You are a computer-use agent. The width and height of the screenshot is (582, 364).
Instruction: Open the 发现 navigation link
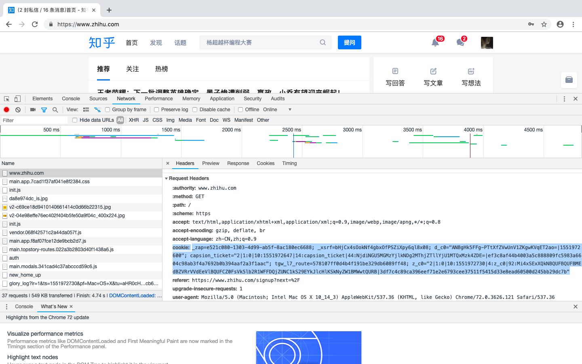(x=156, y=42)
